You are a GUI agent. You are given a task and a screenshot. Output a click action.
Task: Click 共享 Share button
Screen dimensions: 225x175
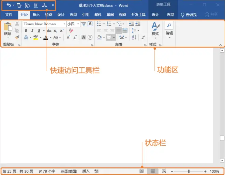(x=211, y=15)
